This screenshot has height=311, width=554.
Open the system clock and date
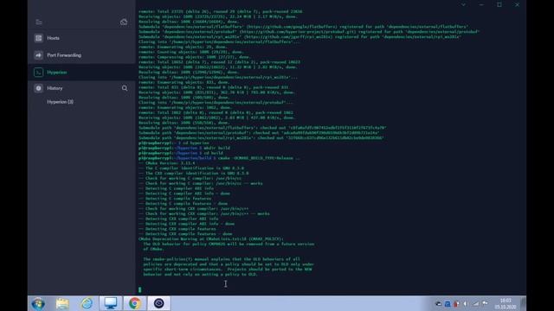(506, 303)
